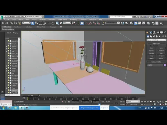This screenshot has width=167, height=125.
Task: Expand the Stol001 tree item
Action: coord(7,49)
